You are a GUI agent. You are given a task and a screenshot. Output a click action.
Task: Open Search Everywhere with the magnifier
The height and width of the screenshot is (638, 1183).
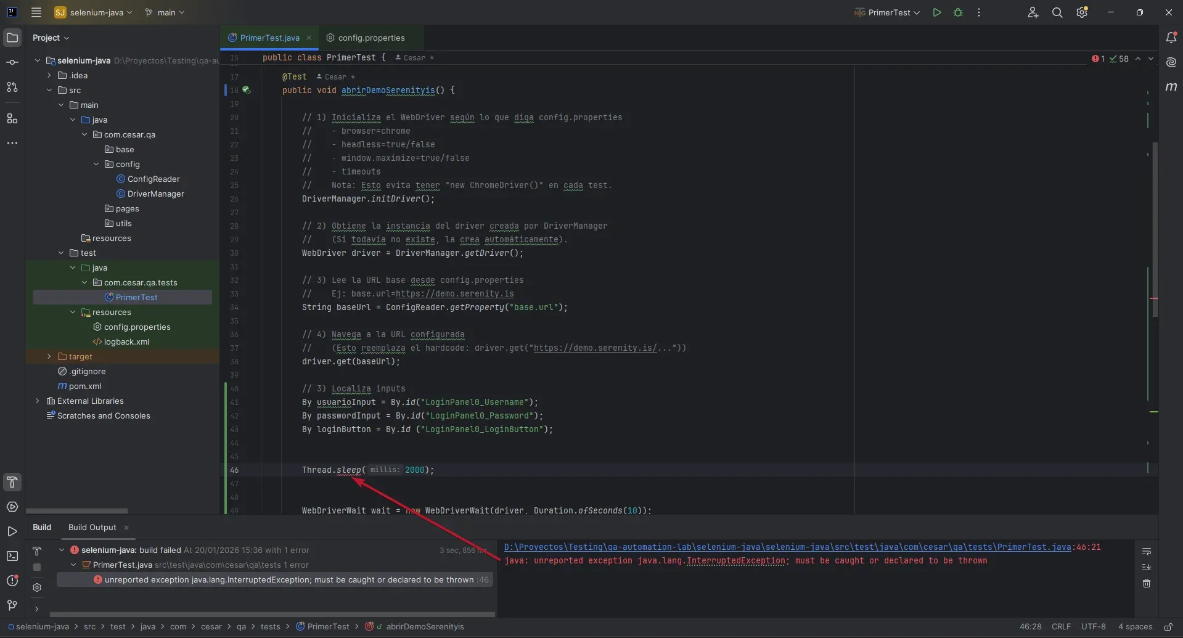pyautogui.click(x=1058, y=12)
